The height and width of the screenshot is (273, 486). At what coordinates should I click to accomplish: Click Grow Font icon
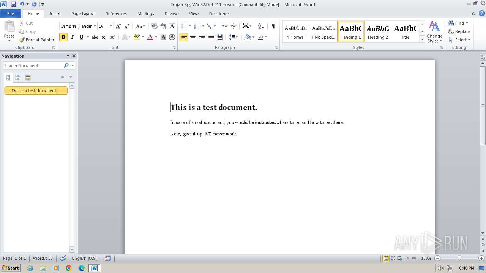pos(118,26)
